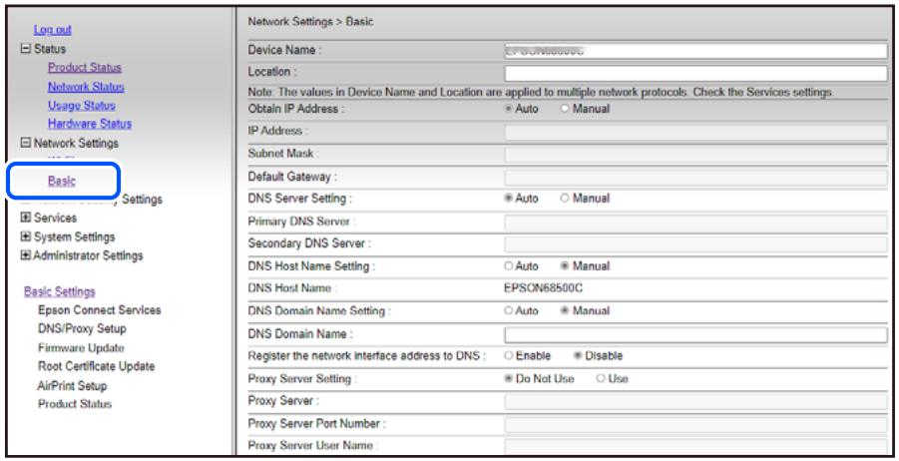Expand the Administrator Settings section
Screen dimensions: 899x461
(25, 255)
